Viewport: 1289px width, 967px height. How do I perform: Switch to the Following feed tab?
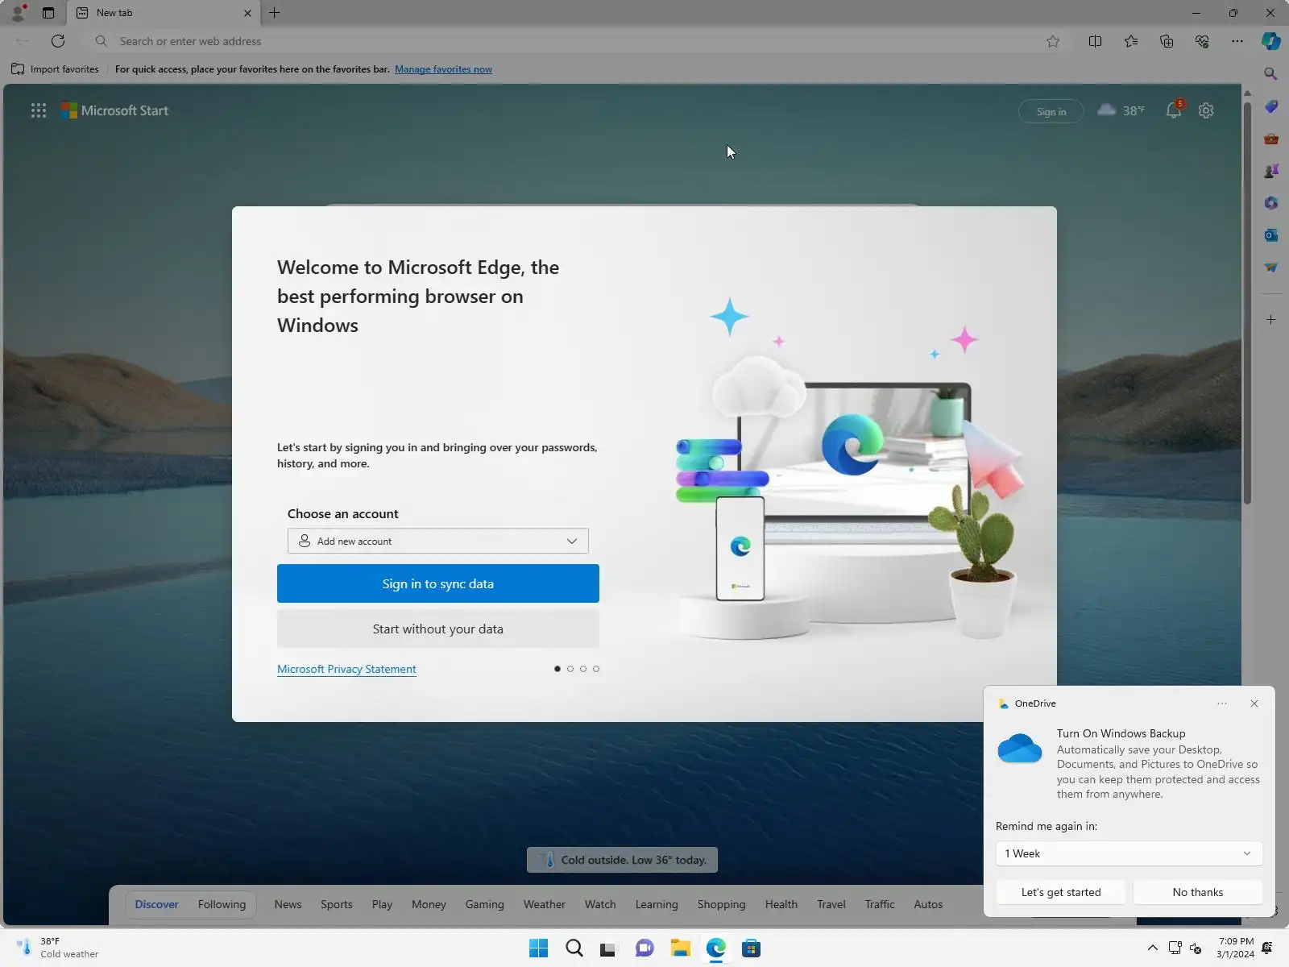(x=222, y=904)
